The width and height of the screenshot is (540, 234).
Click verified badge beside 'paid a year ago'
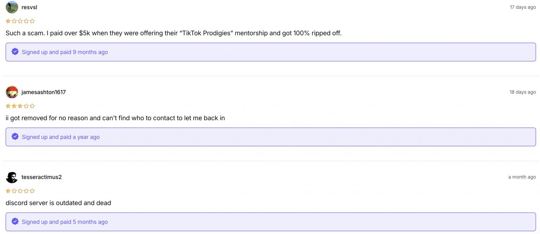tap(15, 137)
